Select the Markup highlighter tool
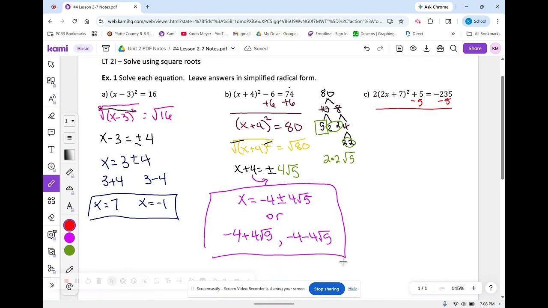 (x=51, y=115)
